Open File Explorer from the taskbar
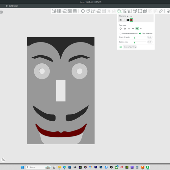The image size is (170, 170). [59, 167]
